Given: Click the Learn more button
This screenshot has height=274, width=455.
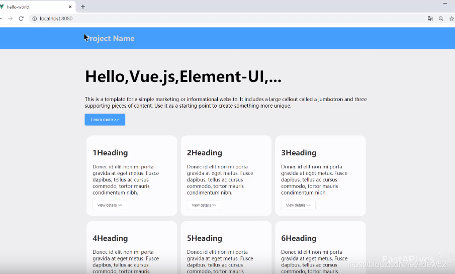Looking at the screenshot, I should click(x=105, y=120).
